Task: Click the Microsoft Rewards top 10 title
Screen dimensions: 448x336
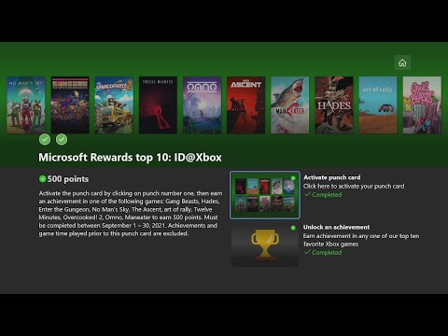Action: (x=130, y=158)
